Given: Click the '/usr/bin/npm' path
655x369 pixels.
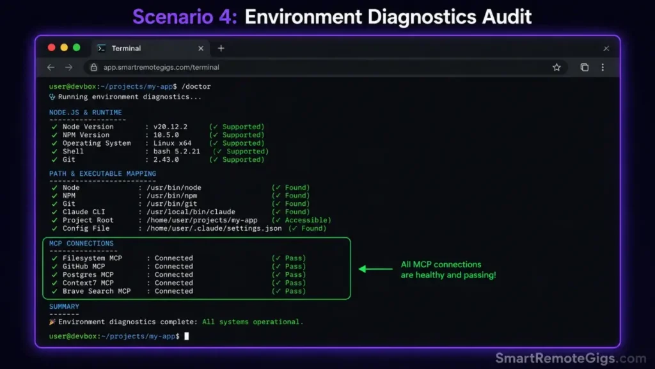Looking at the screenshot, I should 171,195.
